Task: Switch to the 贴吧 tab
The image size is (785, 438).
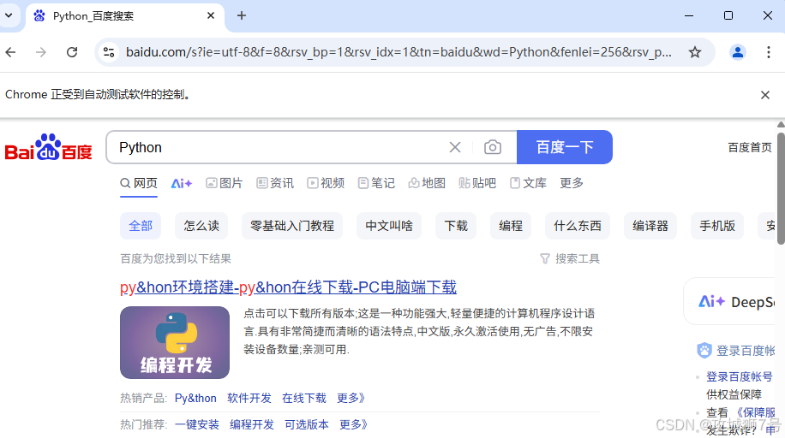Action: pos(477,183)
